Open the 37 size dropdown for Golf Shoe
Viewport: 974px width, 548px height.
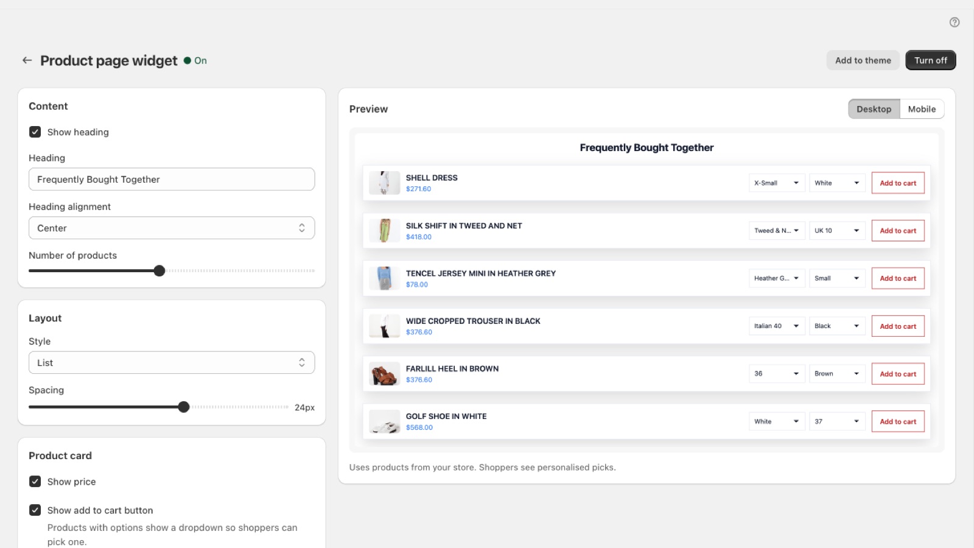point(837,421)
